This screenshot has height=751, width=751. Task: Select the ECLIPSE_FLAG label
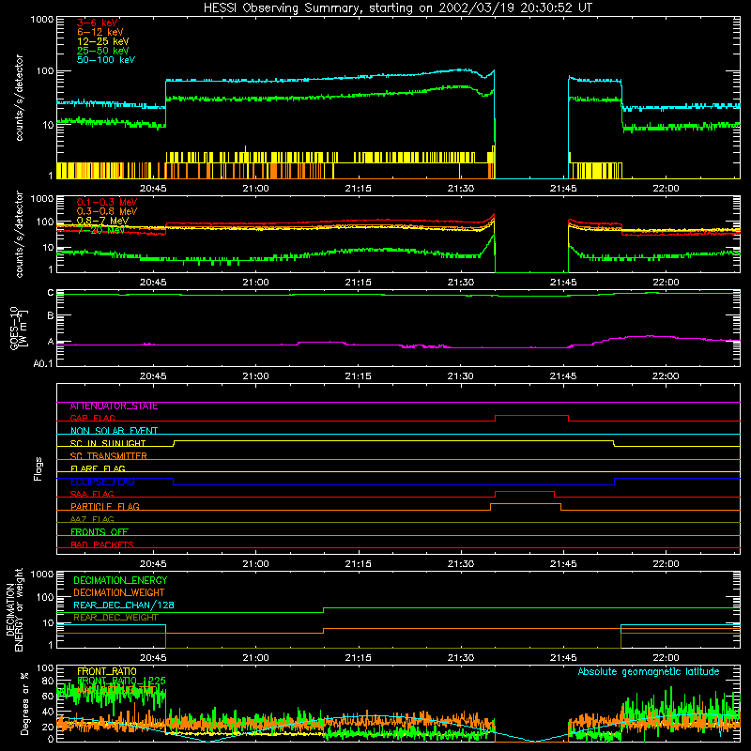tap(102, 482)
